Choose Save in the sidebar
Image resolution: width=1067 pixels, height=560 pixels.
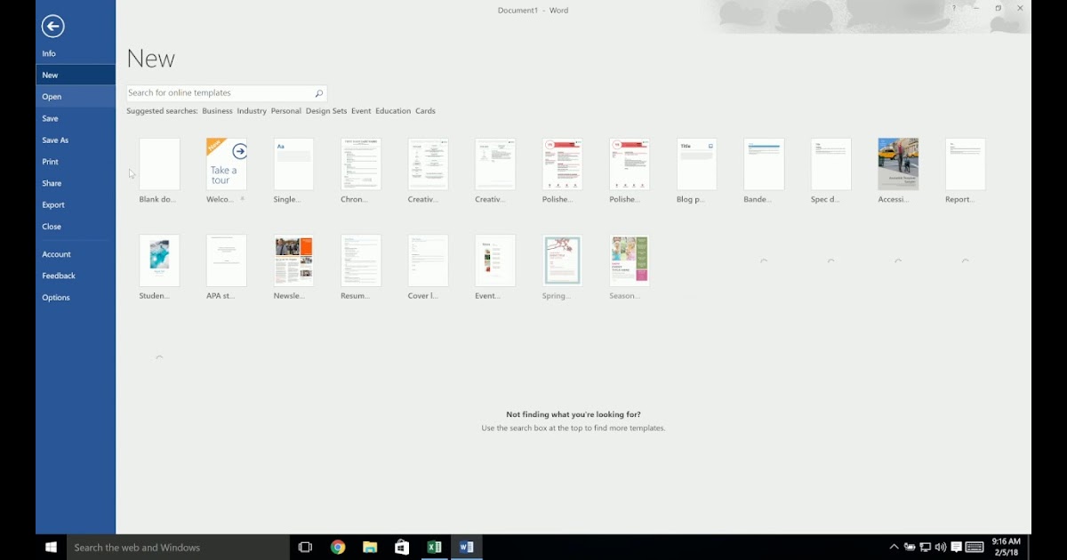(76, 118)
